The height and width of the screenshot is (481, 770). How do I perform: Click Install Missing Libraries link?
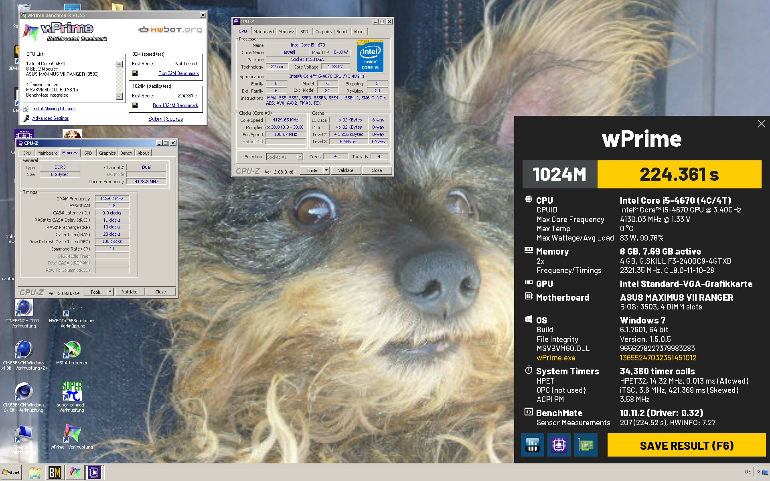pos(54,109)
